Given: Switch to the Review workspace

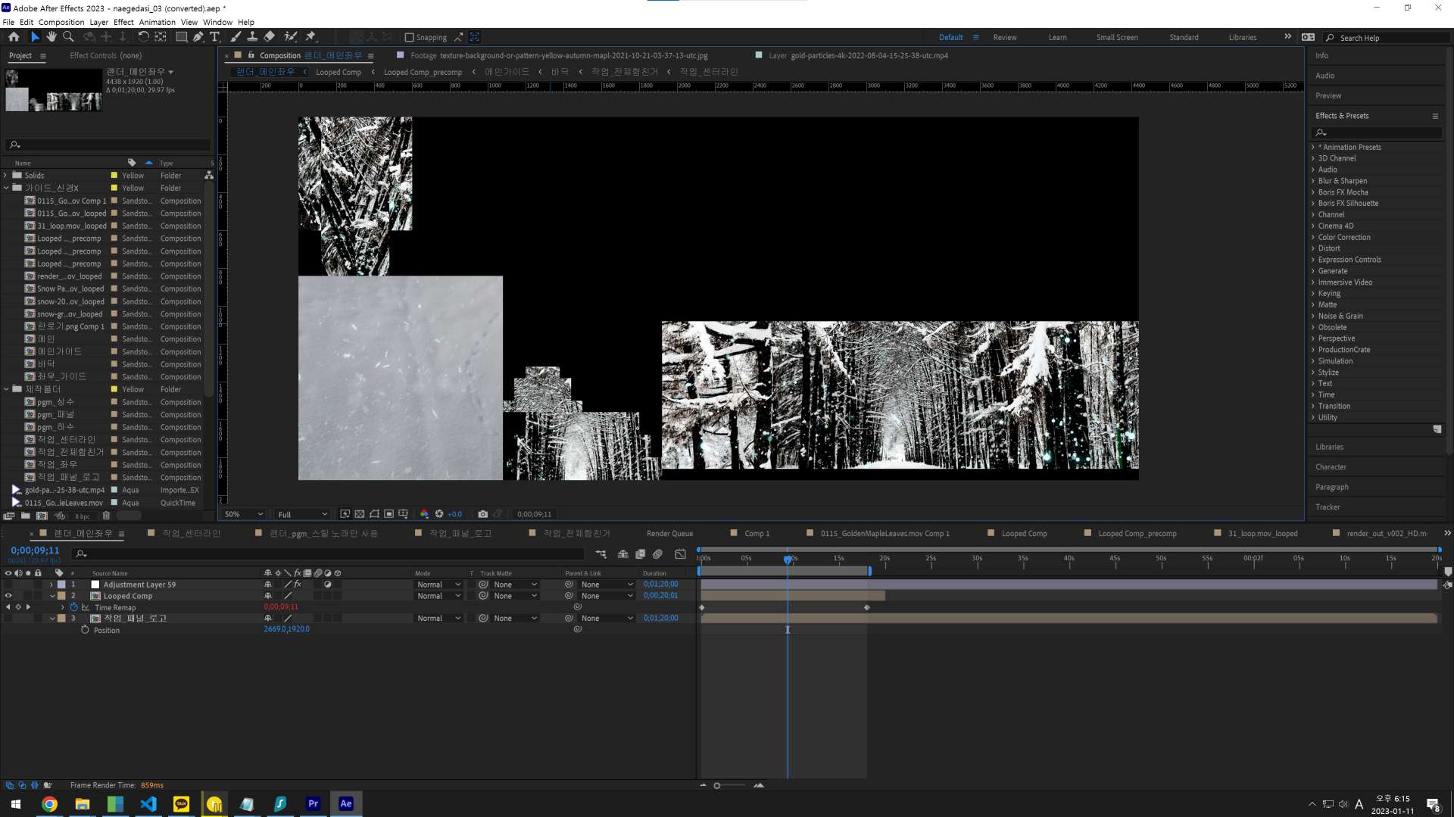Looking at the screenshot, I should click(x=1005, y=37).
